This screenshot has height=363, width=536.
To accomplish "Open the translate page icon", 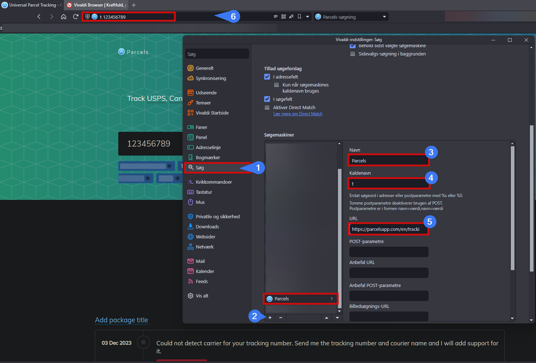I will (292, 17).
